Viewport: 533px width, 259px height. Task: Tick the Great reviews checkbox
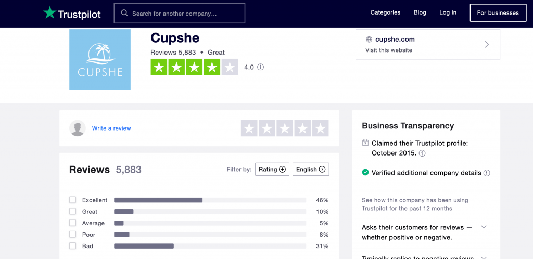[x=73, y=211]
